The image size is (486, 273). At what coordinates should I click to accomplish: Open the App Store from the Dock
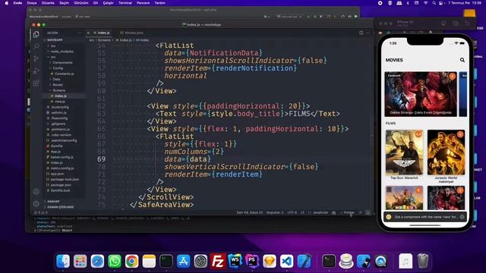pyautogui.click(x=184, y=261)
